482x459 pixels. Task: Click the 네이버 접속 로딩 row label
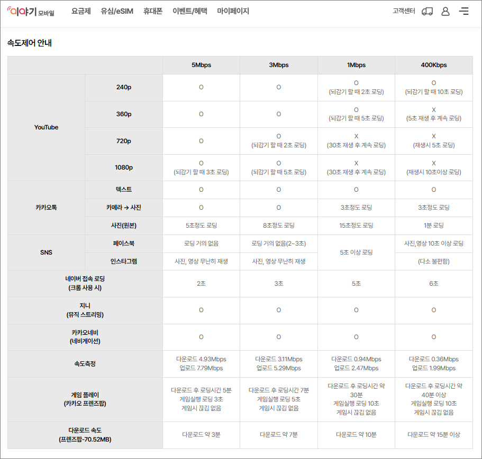click(85, 284)
